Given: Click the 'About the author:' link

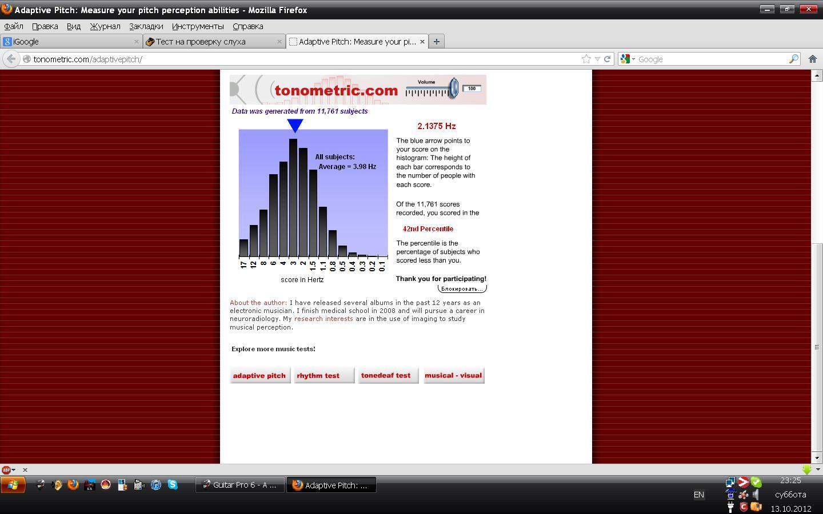Looking at the screenshot, I should (x=258, y=303).
